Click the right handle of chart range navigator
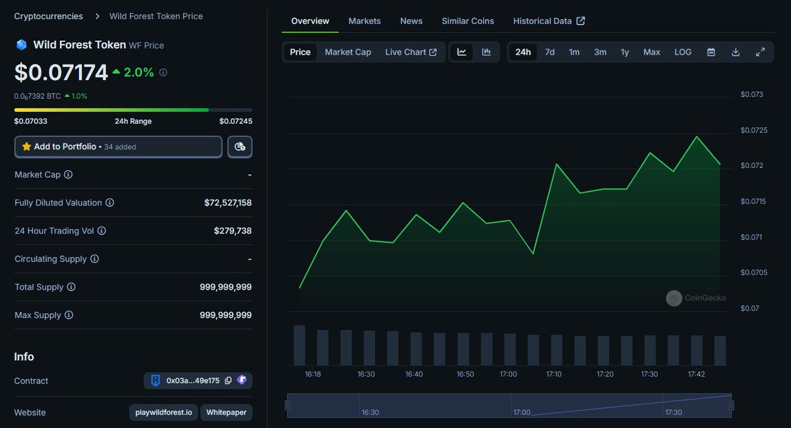791x428 pixels. [732, 405]
